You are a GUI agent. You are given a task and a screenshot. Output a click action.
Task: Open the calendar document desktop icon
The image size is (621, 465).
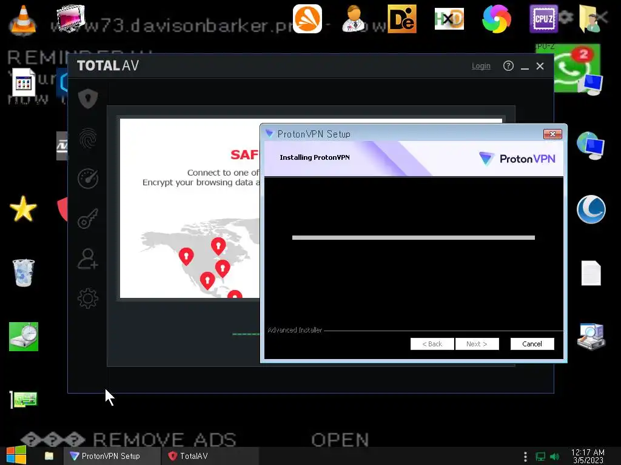[24, 82]
